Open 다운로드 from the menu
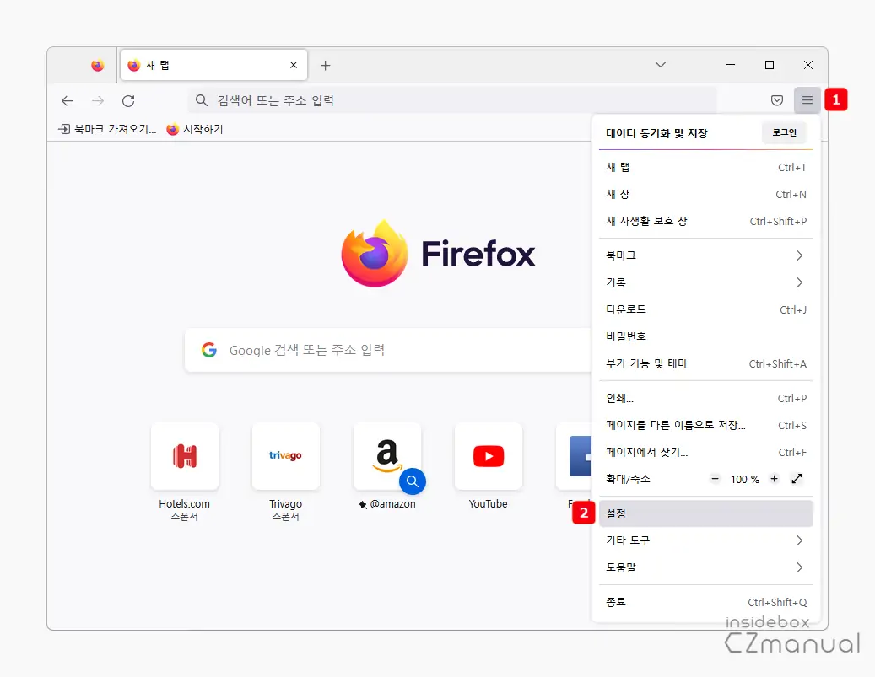The height and width of the screenshot is (677, 875). point(706,309)
